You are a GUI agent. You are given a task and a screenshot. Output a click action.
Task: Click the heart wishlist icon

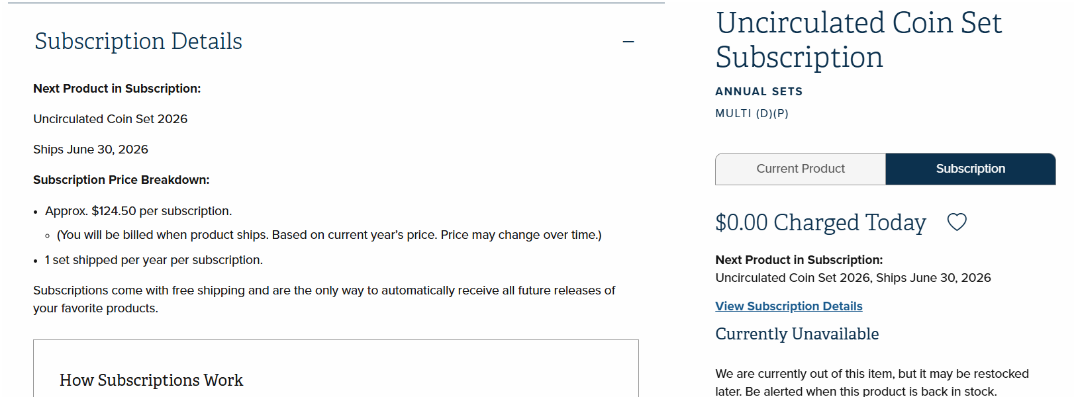(957, 222)
